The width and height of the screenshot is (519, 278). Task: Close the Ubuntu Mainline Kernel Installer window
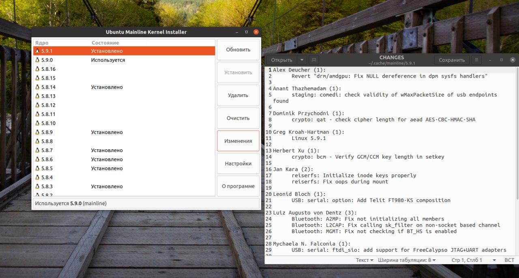coord(256,32)
